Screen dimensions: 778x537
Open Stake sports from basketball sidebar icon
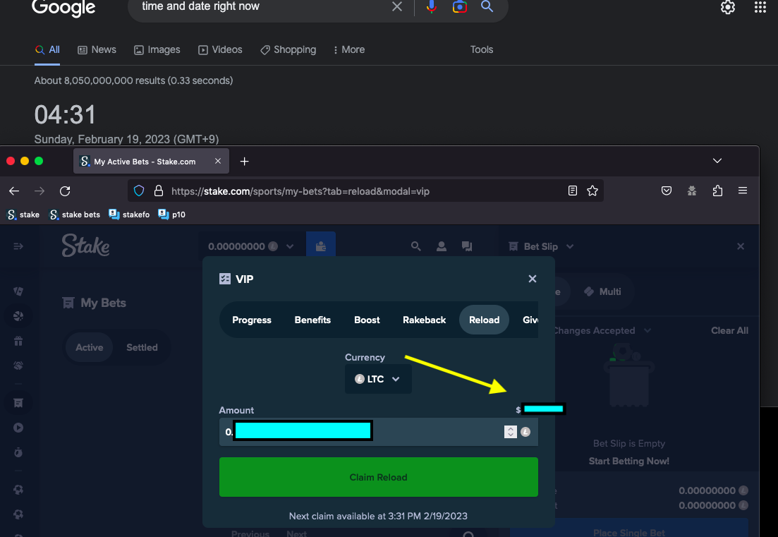pyautogui.click(x=18, y=316)
